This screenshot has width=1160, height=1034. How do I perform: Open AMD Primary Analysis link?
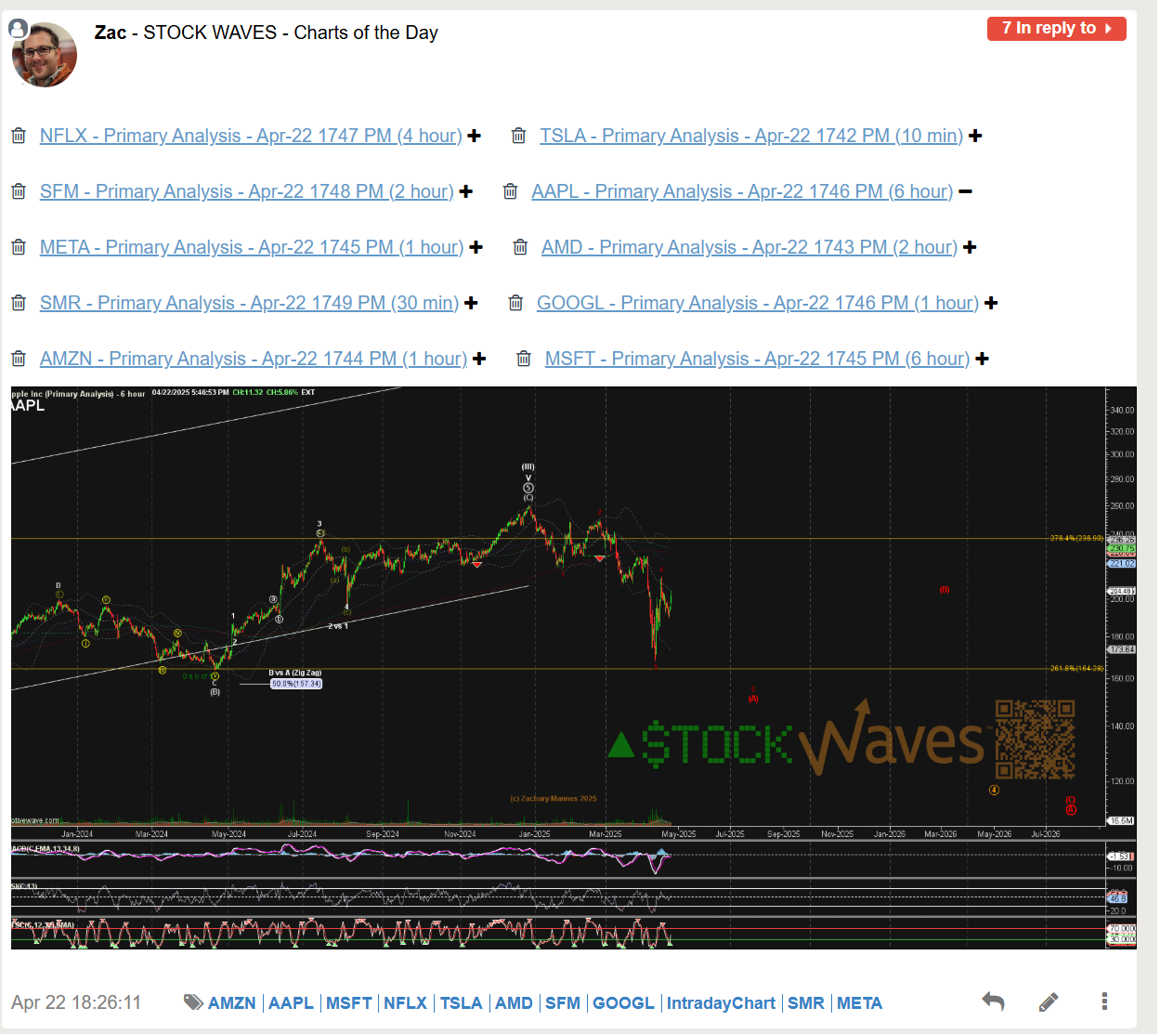coord(749,247)
